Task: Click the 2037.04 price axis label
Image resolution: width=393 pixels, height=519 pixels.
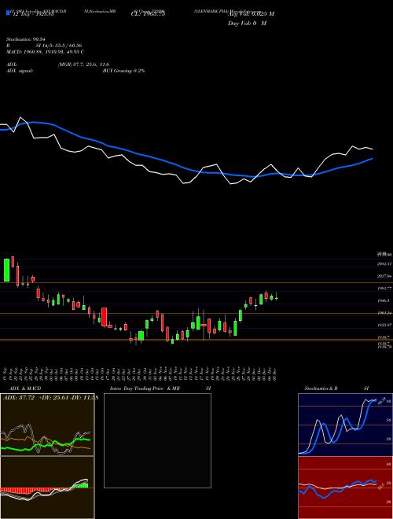Action: point(384,276)
